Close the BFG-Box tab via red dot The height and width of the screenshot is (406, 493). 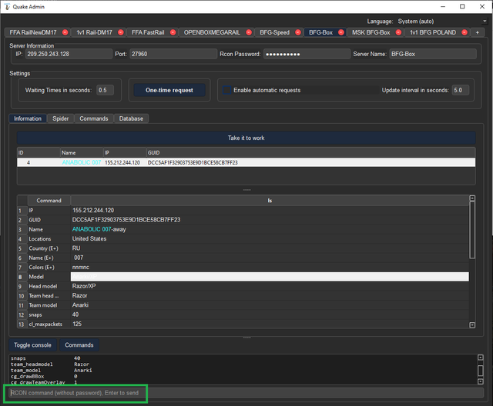(x=341, y=32)
